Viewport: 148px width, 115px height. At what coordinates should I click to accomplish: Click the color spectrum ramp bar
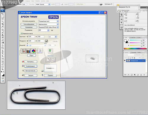(135, 49)
